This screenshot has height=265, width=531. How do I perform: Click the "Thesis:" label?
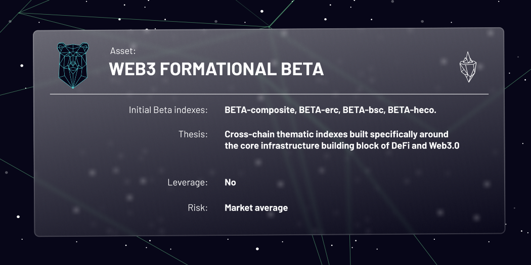193,135
